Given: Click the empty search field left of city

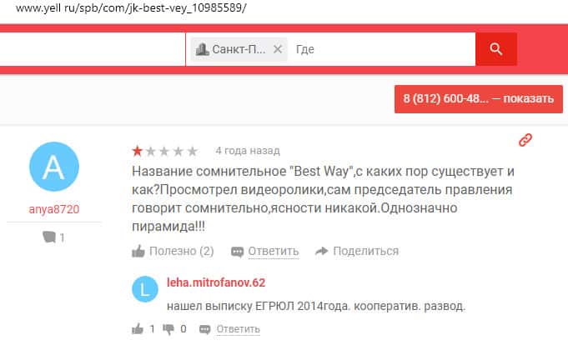Looking at the screenshot, I should (93, 49).
